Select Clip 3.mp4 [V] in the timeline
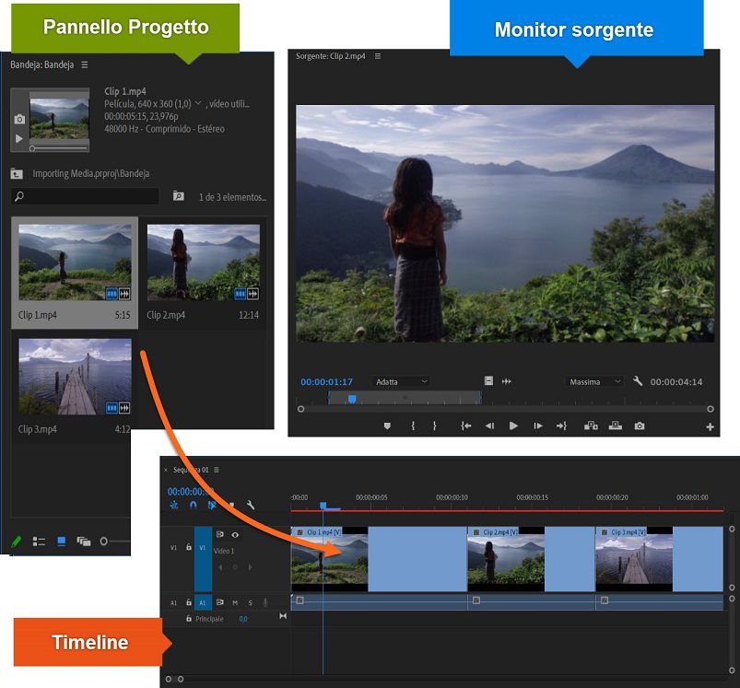This screenshot has width=740, height=688. pos(659,559)
